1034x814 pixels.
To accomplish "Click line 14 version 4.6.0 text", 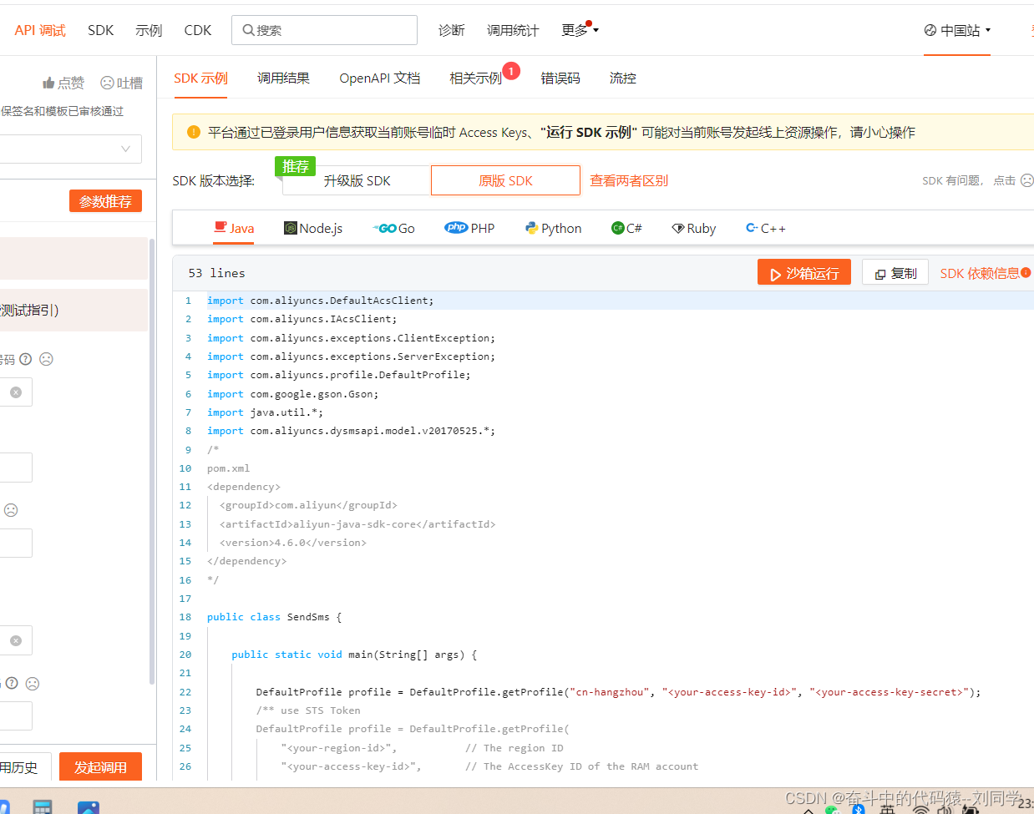I will point(292,543).
